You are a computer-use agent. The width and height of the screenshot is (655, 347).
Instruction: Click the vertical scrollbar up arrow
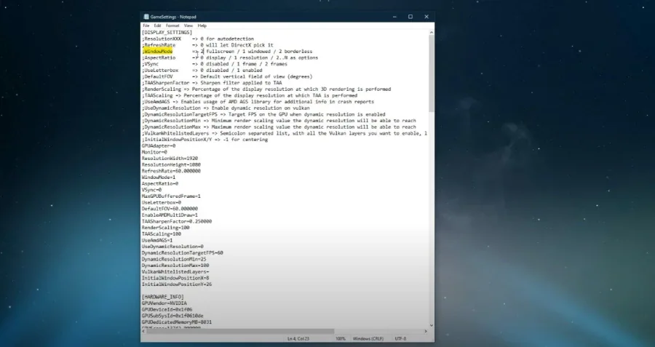(x=431, y=32)
